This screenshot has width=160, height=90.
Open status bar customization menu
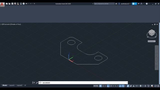coord(158,86)
